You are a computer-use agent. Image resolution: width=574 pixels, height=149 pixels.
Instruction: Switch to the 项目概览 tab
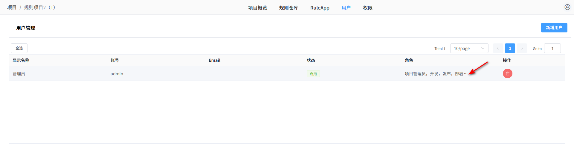[x=257, y=8]
